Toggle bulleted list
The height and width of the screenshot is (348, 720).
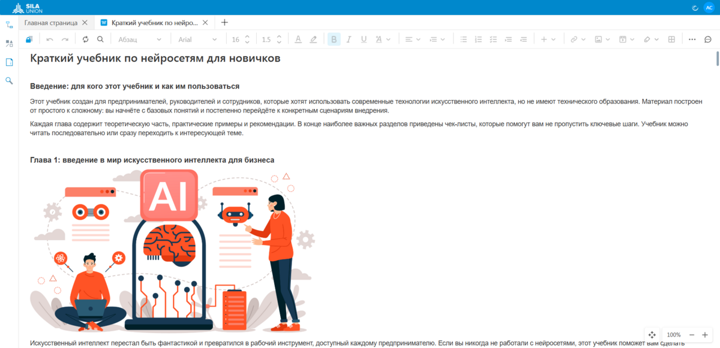pos(463,40)
